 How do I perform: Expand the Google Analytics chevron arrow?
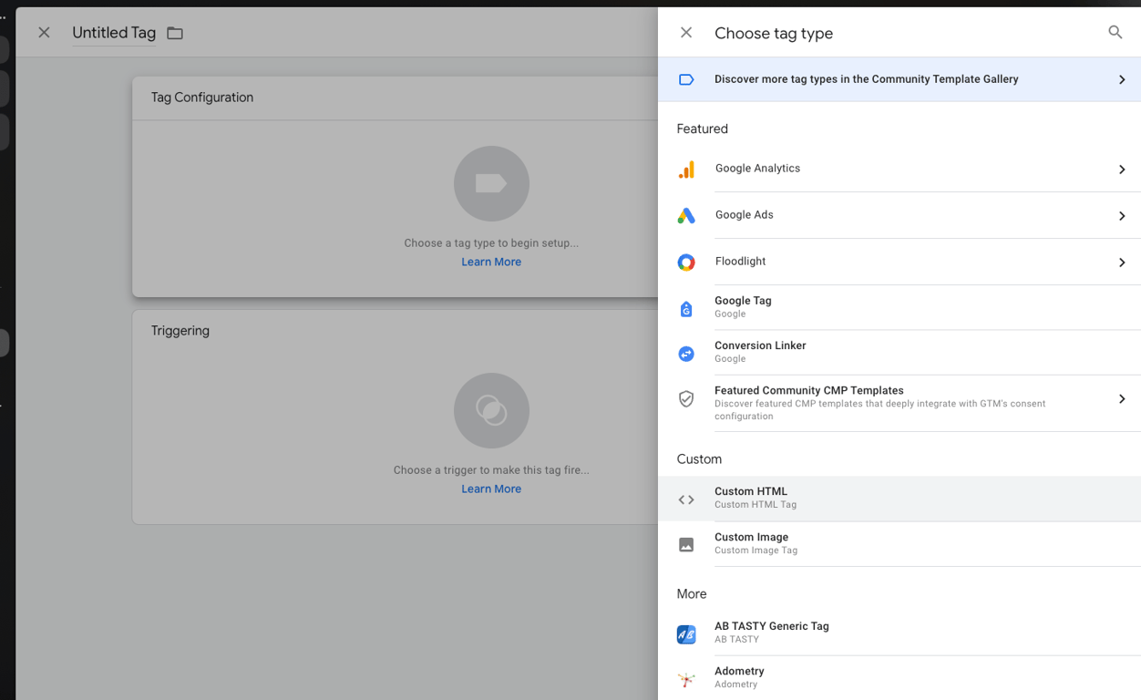click(x=1122, y=170)
